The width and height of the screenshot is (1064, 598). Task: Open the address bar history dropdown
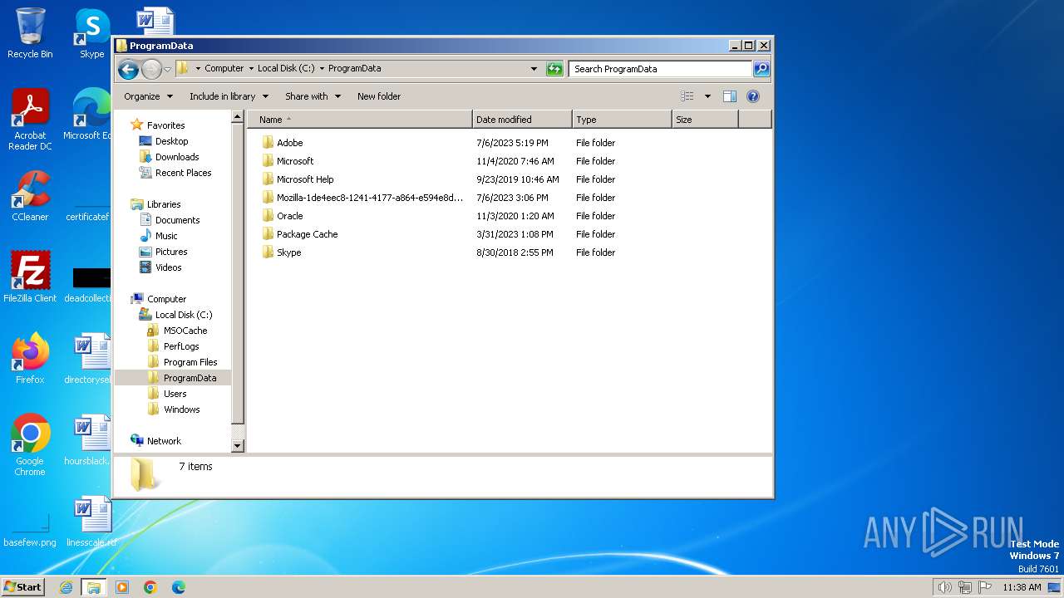point(534,69)
